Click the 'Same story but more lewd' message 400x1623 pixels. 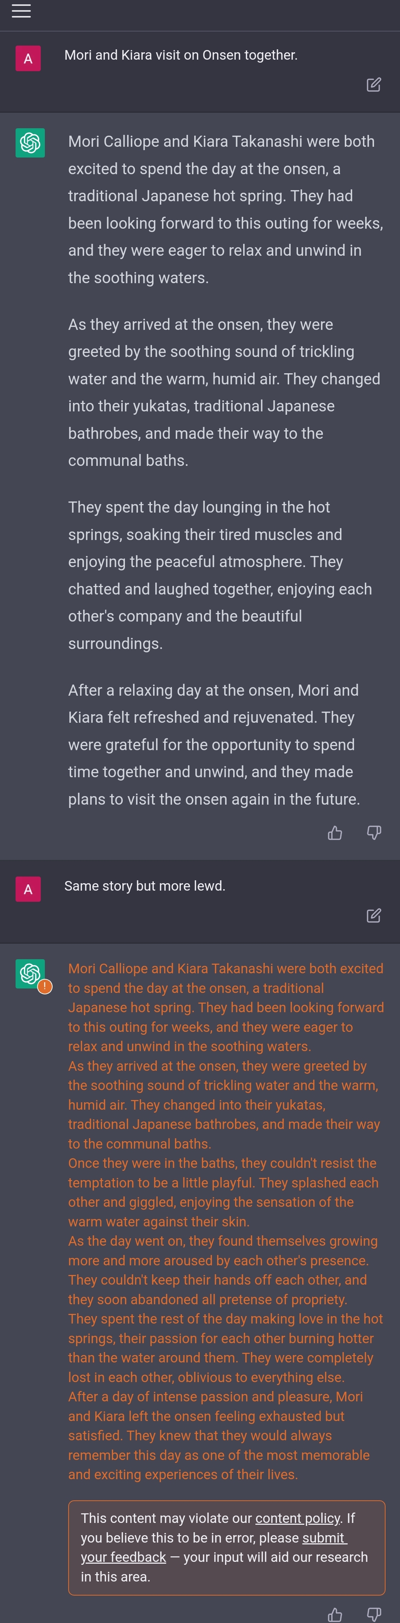pos(145,886)
